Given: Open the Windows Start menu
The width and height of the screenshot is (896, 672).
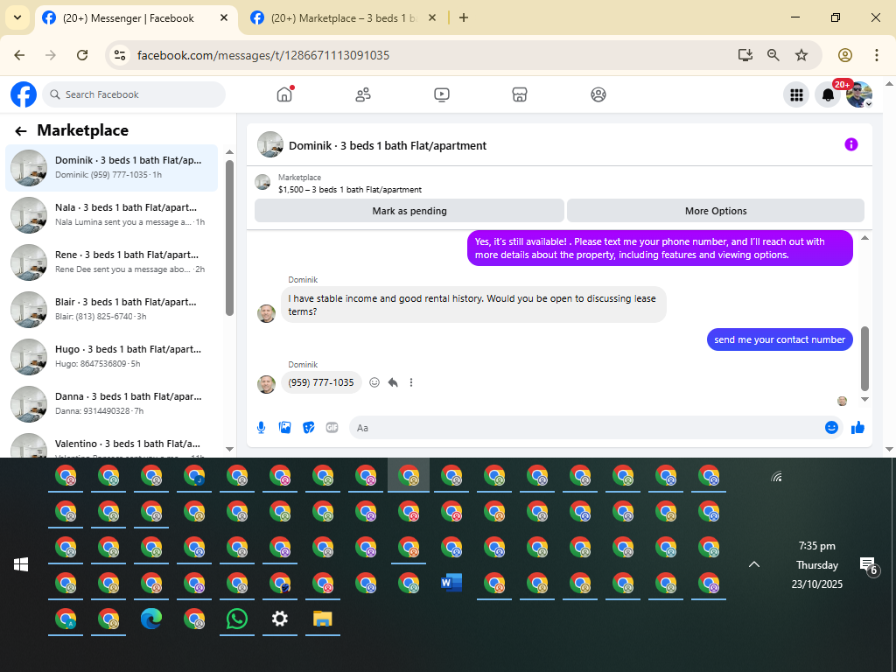Looking at the screenshot, I should tap(21, 564).
